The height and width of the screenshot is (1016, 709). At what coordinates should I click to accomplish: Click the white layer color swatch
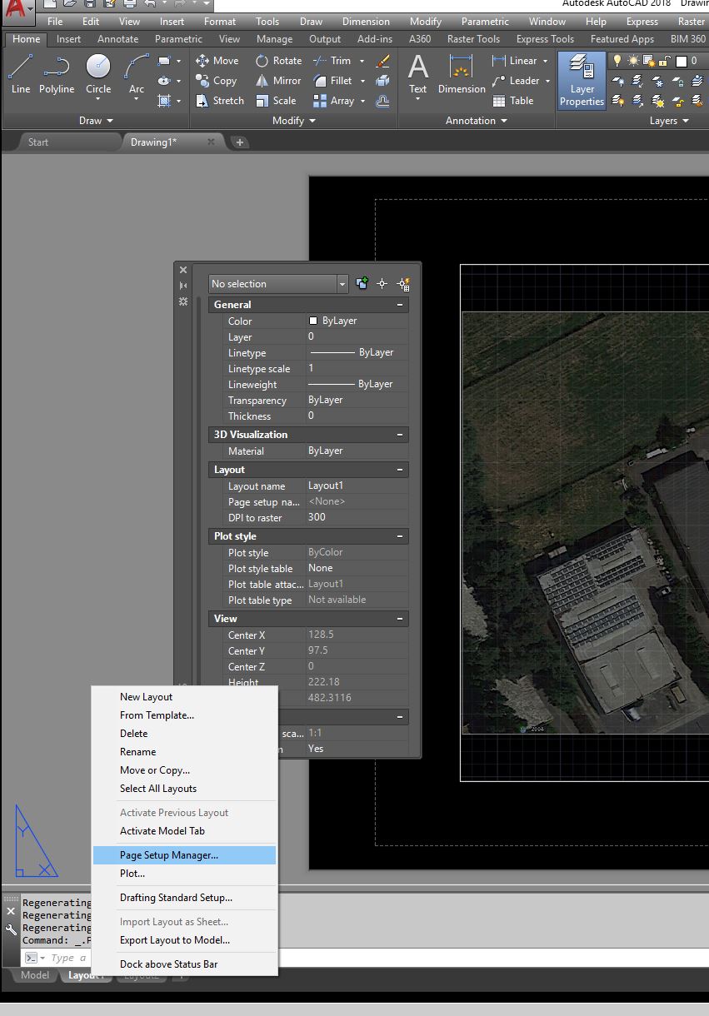click(x=682, y=61)
